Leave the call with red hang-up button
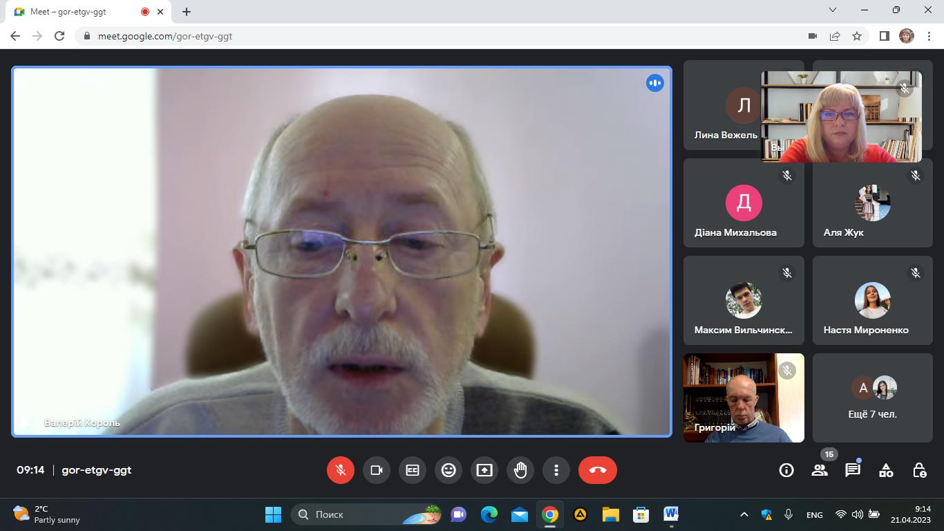Image resolution: width=944 pixels, height=531 pixels. (x=598, y=470)
